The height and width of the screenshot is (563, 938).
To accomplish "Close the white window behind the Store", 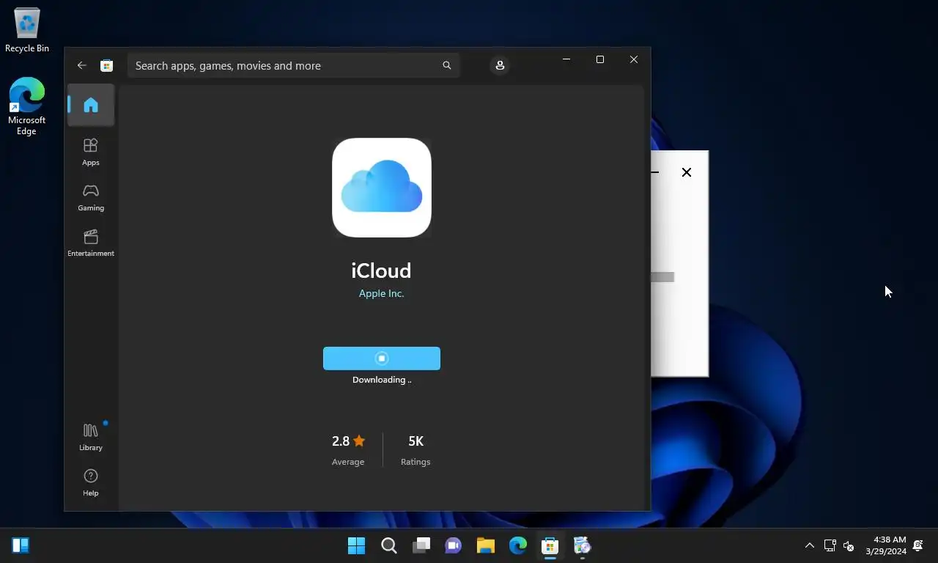I will point(687,172).
